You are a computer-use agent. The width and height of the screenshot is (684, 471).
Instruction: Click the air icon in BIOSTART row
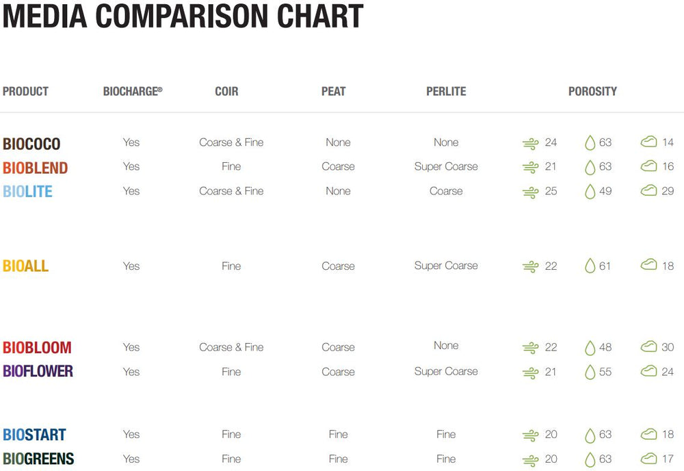click(530, 435)
